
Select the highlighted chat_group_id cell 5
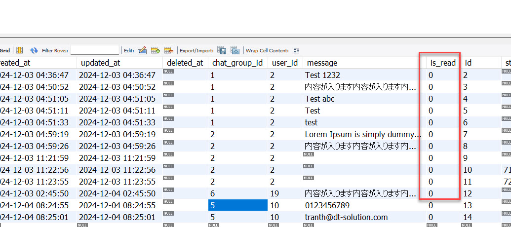[x=237, y=205]
